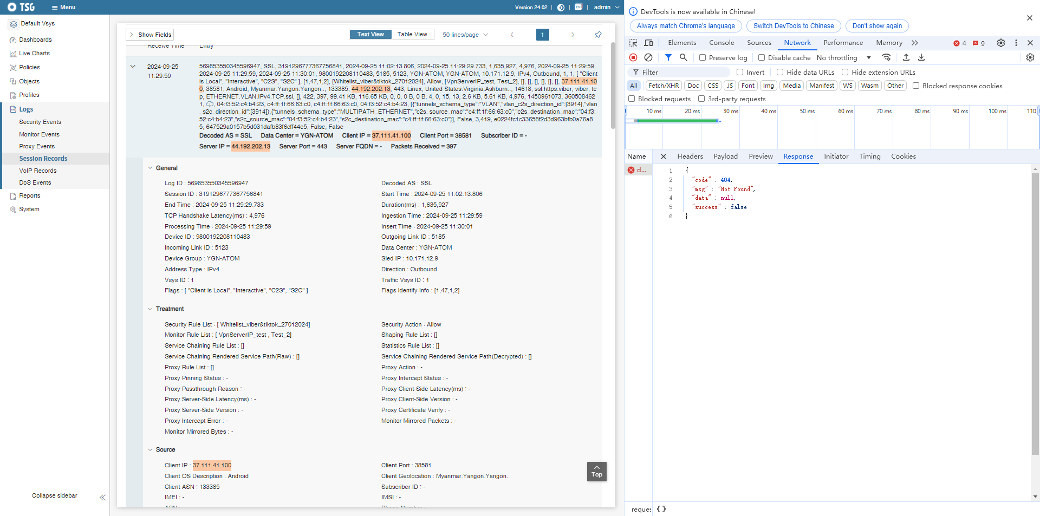Click the export HAR download icon
Image resolution: width=1040 pixels, height=516 pixels.
click(x=921, y=57)
